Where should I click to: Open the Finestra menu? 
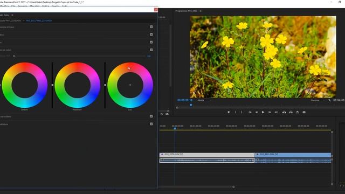tap(56, 6)
